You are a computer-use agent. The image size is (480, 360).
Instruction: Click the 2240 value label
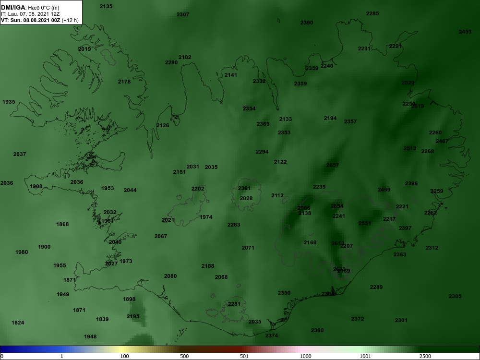coord(327,66)
